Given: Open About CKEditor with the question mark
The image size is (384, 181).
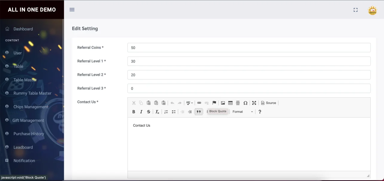Looking at the screenshot, I should (x=260, y=112).
